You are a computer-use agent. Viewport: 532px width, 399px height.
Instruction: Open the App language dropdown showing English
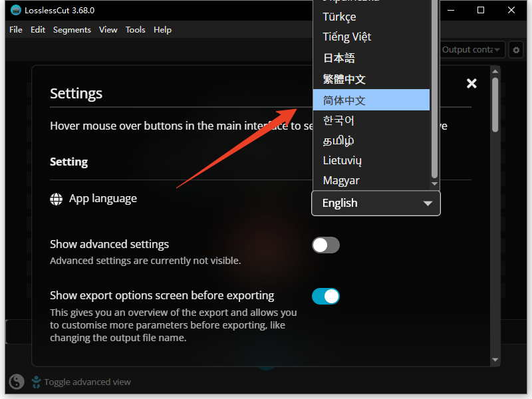click(x=376, y=203)
